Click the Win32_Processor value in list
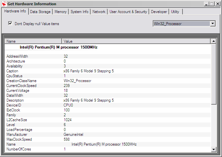This screenshot has width=222, height=157. click(77, 81)
